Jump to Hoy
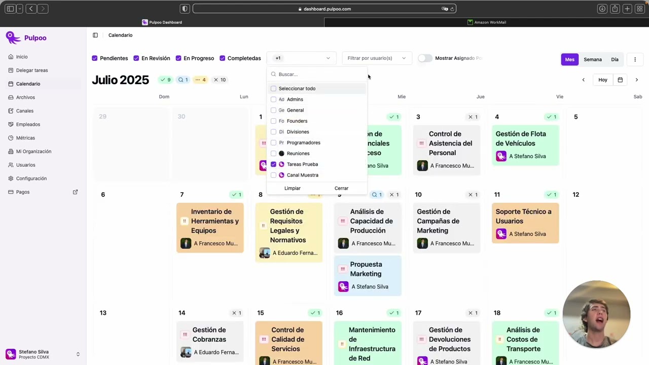The width and height of the screenshot is (649, 365). pyautogui.click(x=603, y=80)
